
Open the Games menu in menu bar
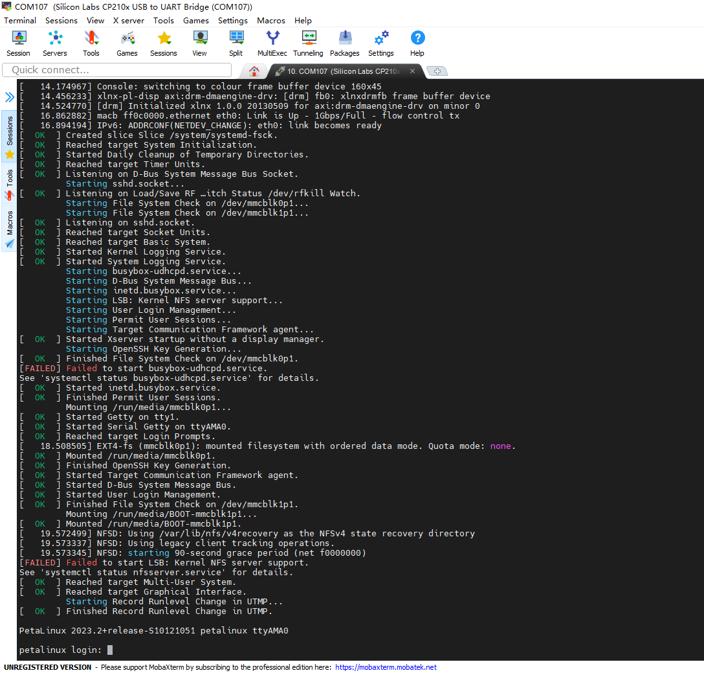[x=196, y=20]
